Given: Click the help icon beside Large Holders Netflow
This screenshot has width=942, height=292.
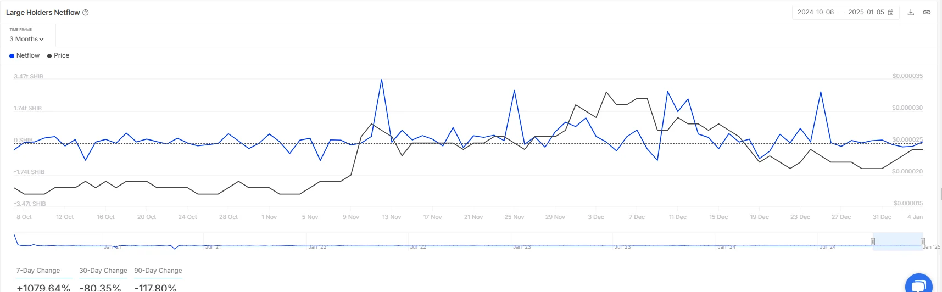Looking at the screenshot, I should click(86, 12).
